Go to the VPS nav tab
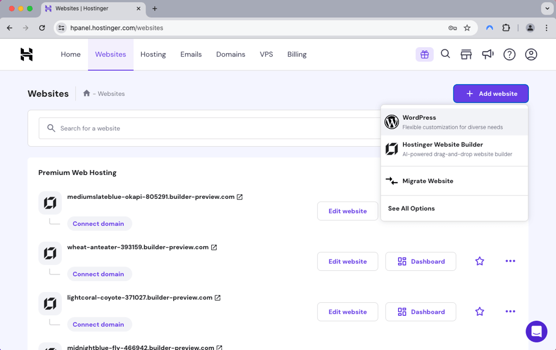556x350 pixels. click(266, 54)
